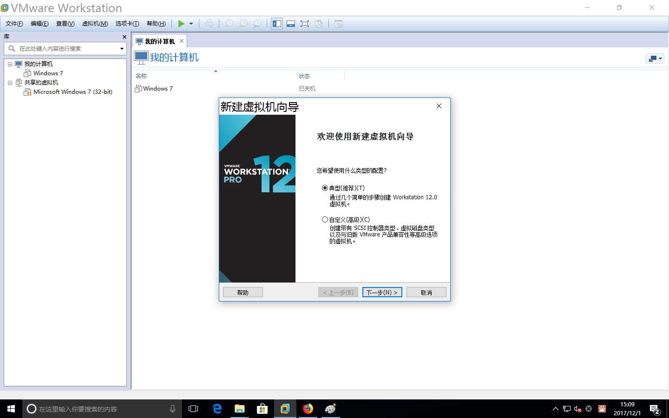Open the 选项卡(T) menu
This screenshot has height=418, width=669.
(127, 24)
